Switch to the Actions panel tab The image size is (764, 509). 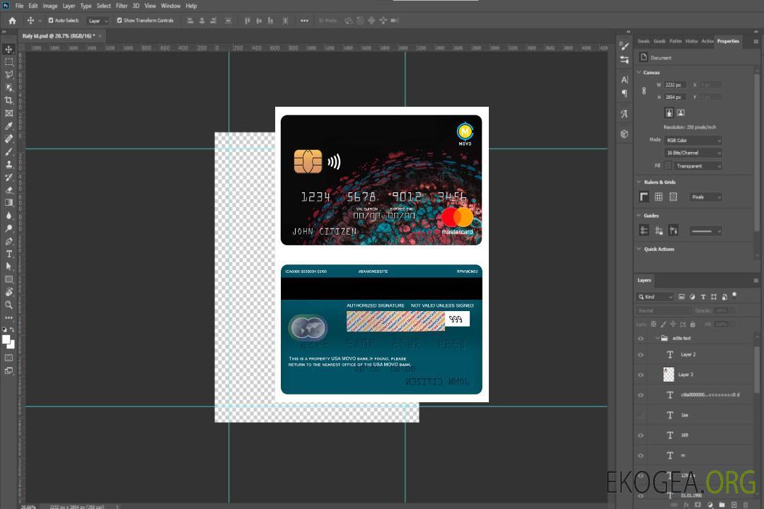tap(707, 41)
